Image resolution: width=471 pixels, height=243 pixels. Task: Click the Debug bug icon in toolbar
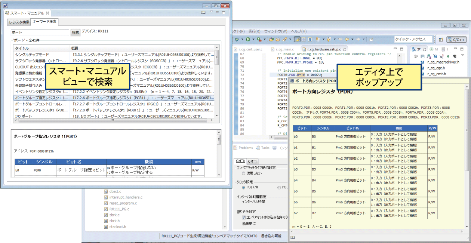pos(237,39)
